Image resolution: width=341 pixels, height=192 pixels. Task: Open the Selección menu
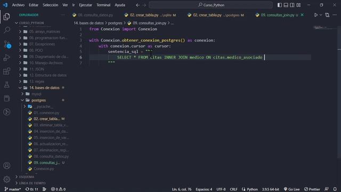click(50, 5)
